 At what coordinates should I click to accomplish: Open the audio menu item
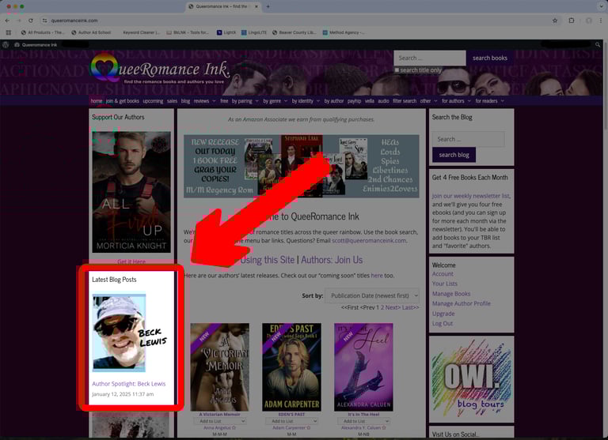[383, 101]
